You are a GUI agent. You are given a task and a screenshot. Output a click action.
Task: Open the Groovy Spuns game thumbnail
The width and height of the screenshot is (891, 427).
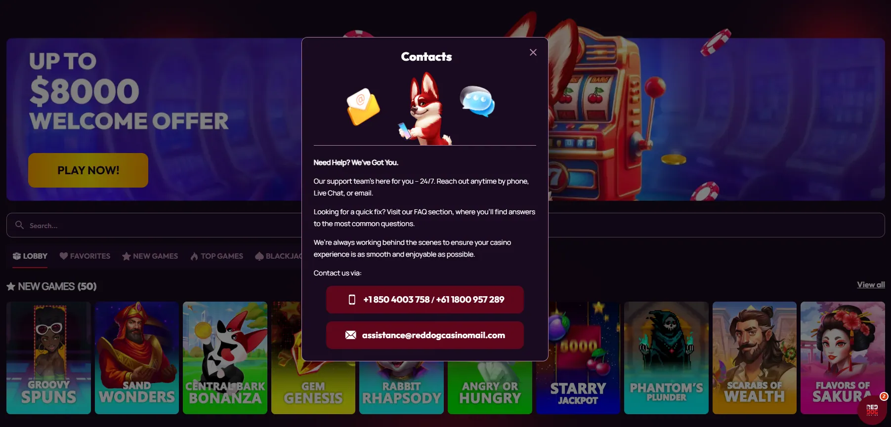pyautogui.click(x=49, y=358)
